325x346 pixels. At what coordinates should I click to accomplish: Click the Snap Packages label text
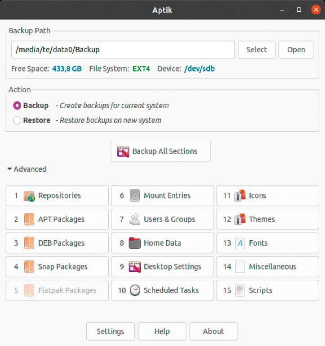[63, 267]
